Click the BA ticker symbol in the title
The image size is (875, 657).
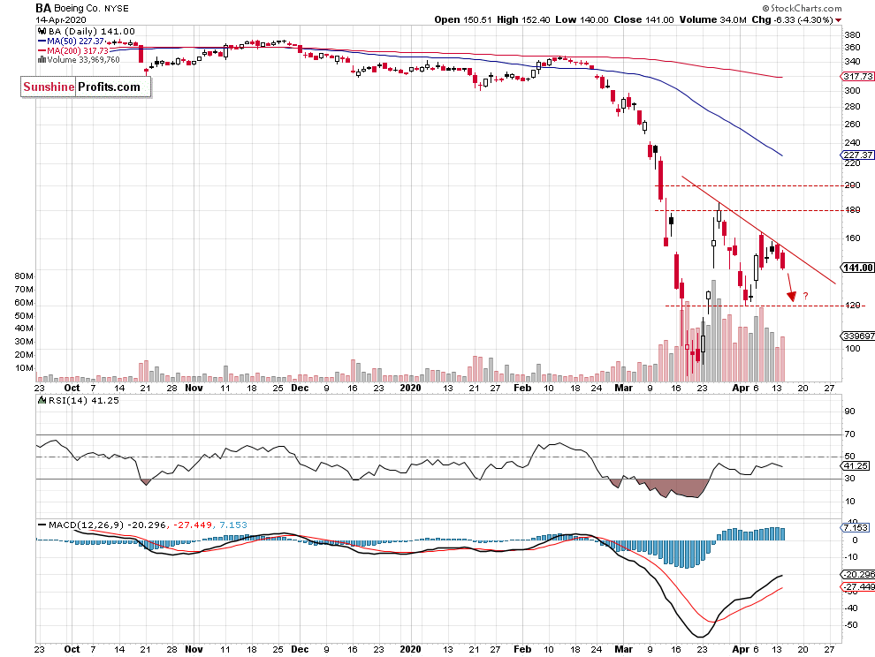pos(43,8)
